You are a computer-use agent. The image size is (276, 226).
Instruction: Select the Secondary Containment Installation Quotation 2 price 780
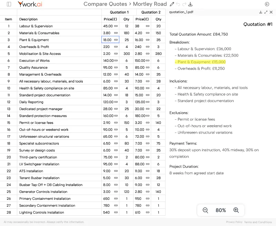pos(142,205)
